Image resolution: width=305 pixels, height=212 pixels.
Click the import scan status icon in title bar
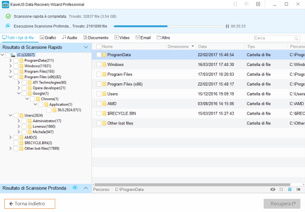point(235,4)
